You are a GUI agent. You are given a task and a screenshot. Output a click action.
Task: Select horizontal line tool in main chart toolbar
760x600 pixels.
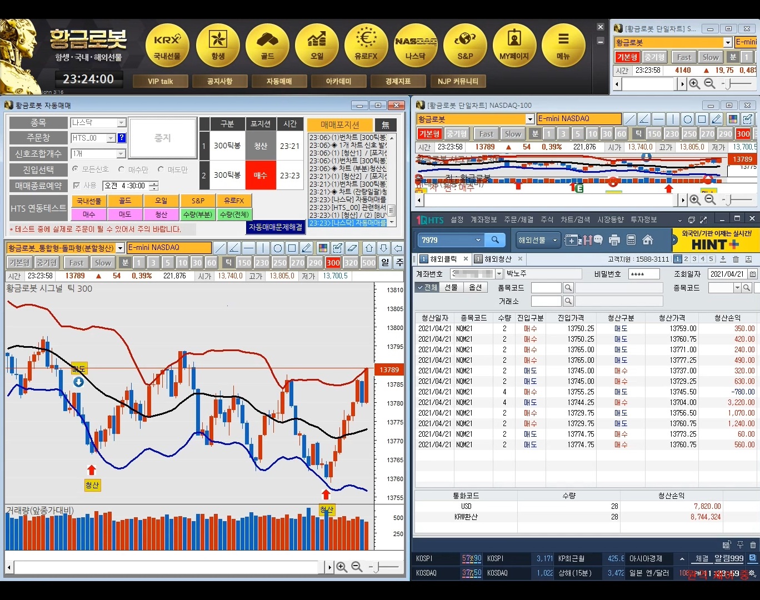[x=249, y=248]
